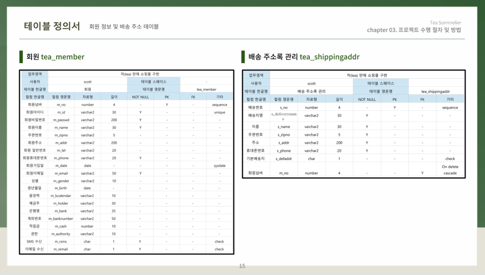Click the '배송번호' cell
Viewport: 485px width, 275px height.
pos(255,107)
